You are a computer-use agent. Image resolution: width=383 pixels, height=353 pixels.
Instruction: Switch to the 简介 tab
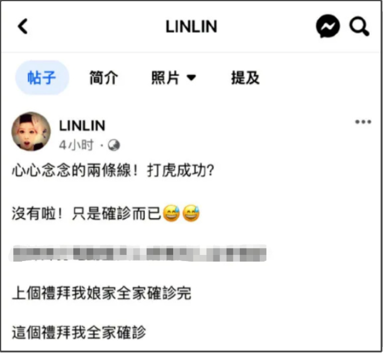pyautogui.click(x=104, y=78)
